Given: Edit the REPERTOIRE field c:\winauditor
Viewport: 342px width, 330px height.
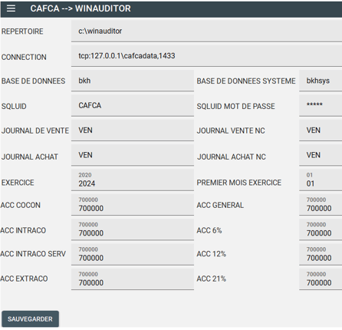Looking at the screenshot, I should coord(206,31).
